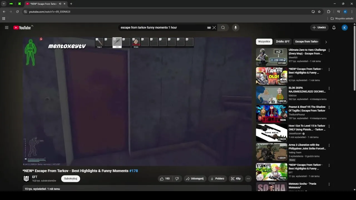Go back in browser history
Screen dimensions: 356x200
[4, 12]
